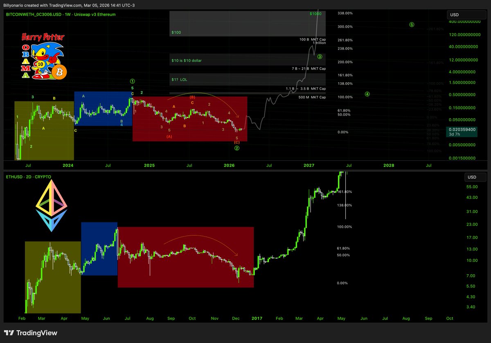Image resolution: width=491 pixels, height=343 pixels.
Task: Select the circled green wave 5 label
Action: 412,25
